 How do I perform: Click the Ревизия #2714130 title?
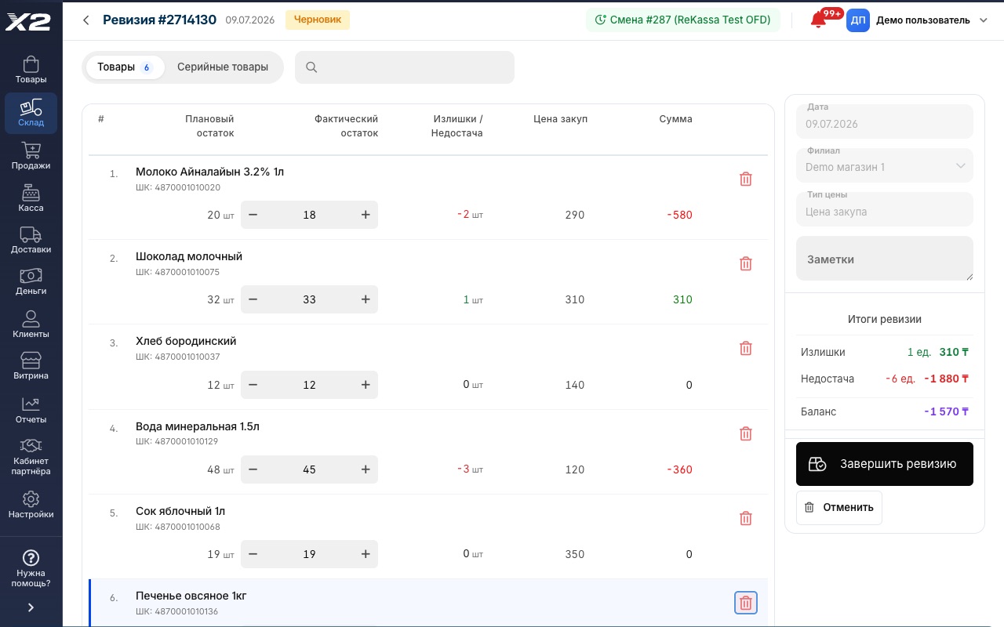(160, 20)
